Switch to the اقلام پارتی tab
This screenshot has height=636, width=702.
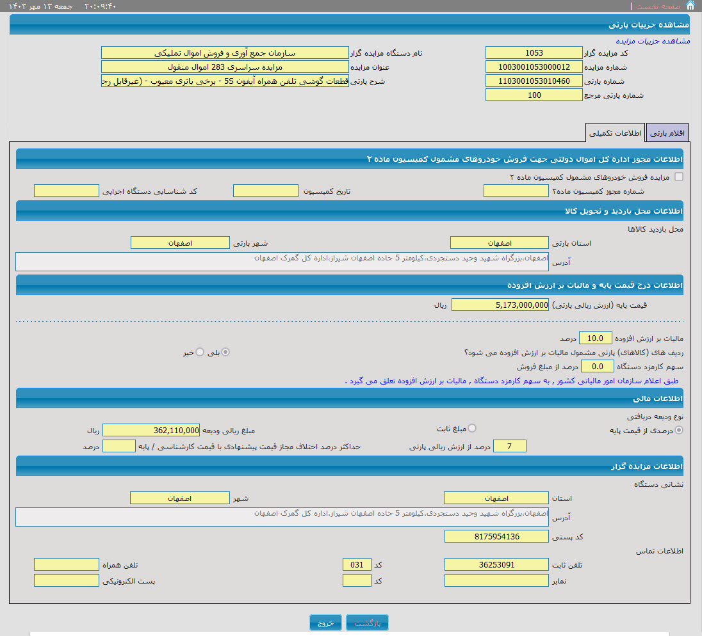pyautogui.click(x=667, y=133)
